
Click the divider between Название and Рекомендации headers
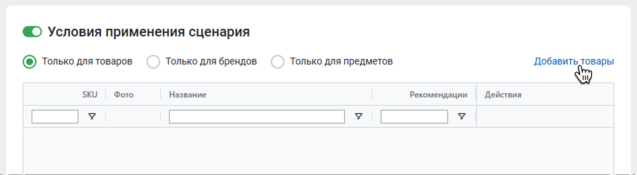pyautogui.click(x=372, y=94)
